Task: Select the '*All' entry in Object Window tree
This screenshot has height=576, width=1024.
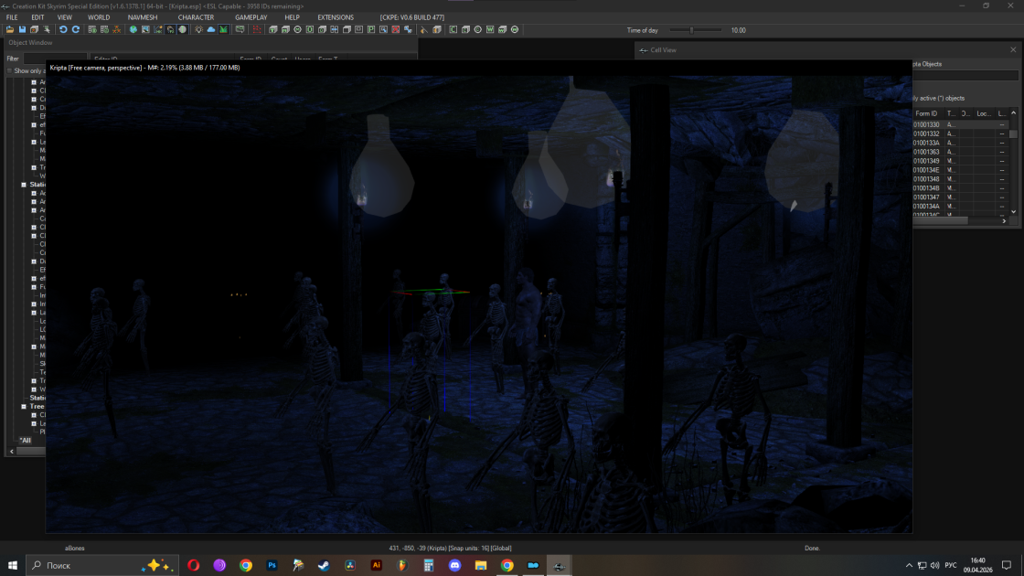Action: click(x=25, y=440)
